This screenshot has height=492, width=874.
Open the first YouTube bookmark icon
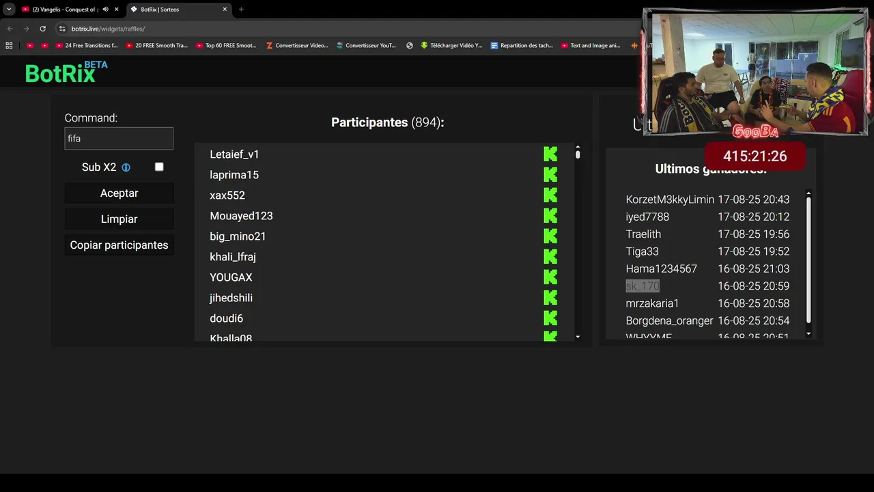coord(30,46)
